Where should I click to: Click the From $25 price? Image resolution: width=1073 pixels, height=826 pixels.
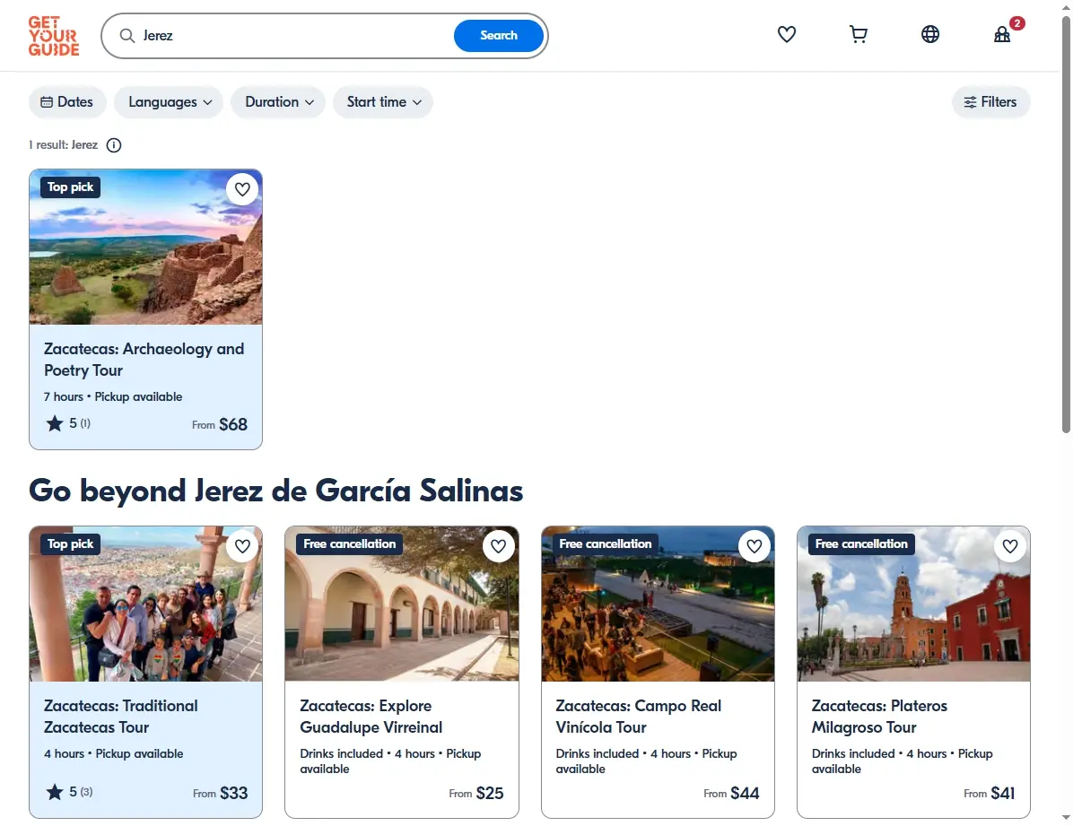[x=476, y=793]
